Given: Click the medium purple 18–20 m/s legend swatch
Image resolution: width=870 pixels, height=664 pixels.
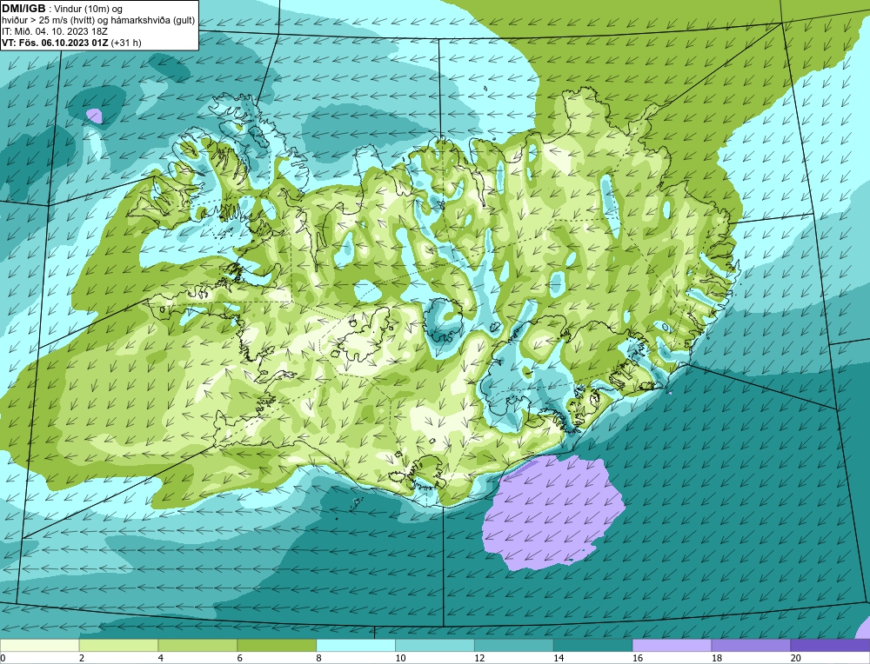Looking at the screenshot, I should coord(751,645).
